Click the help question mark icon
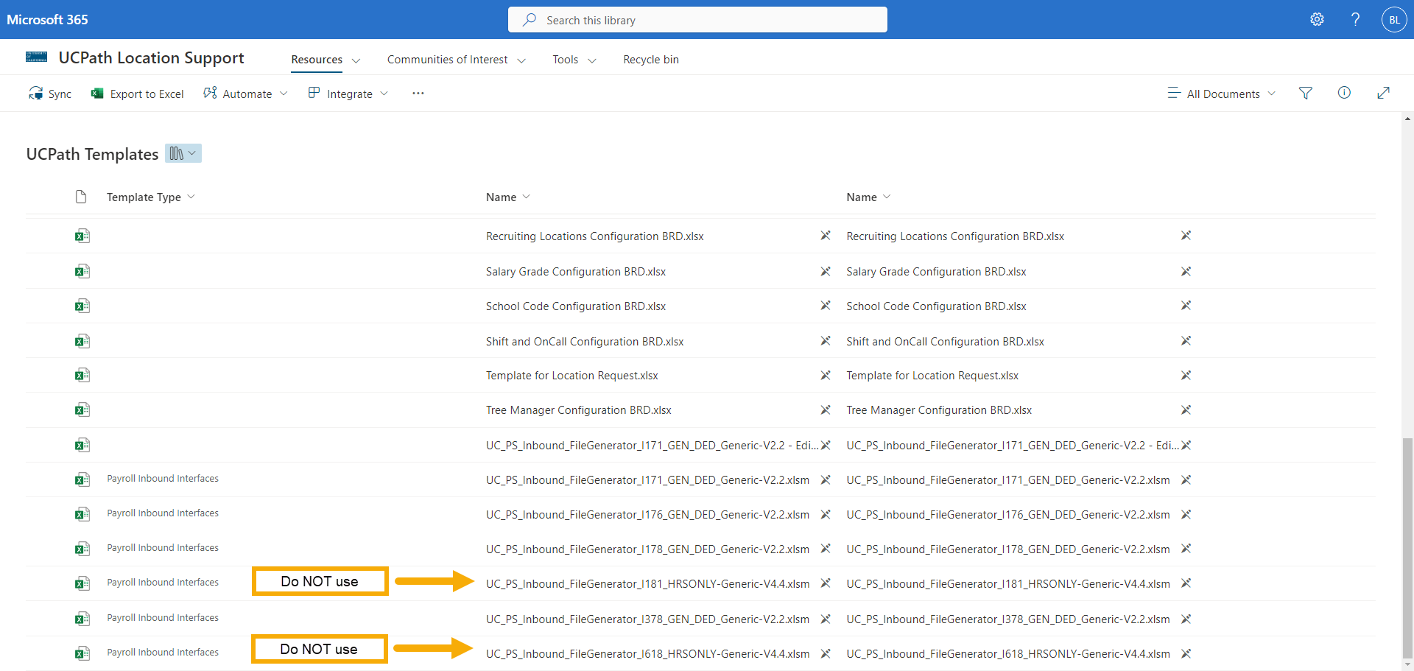This screenshot has width=1414, height=671. tap(1355, 20)
